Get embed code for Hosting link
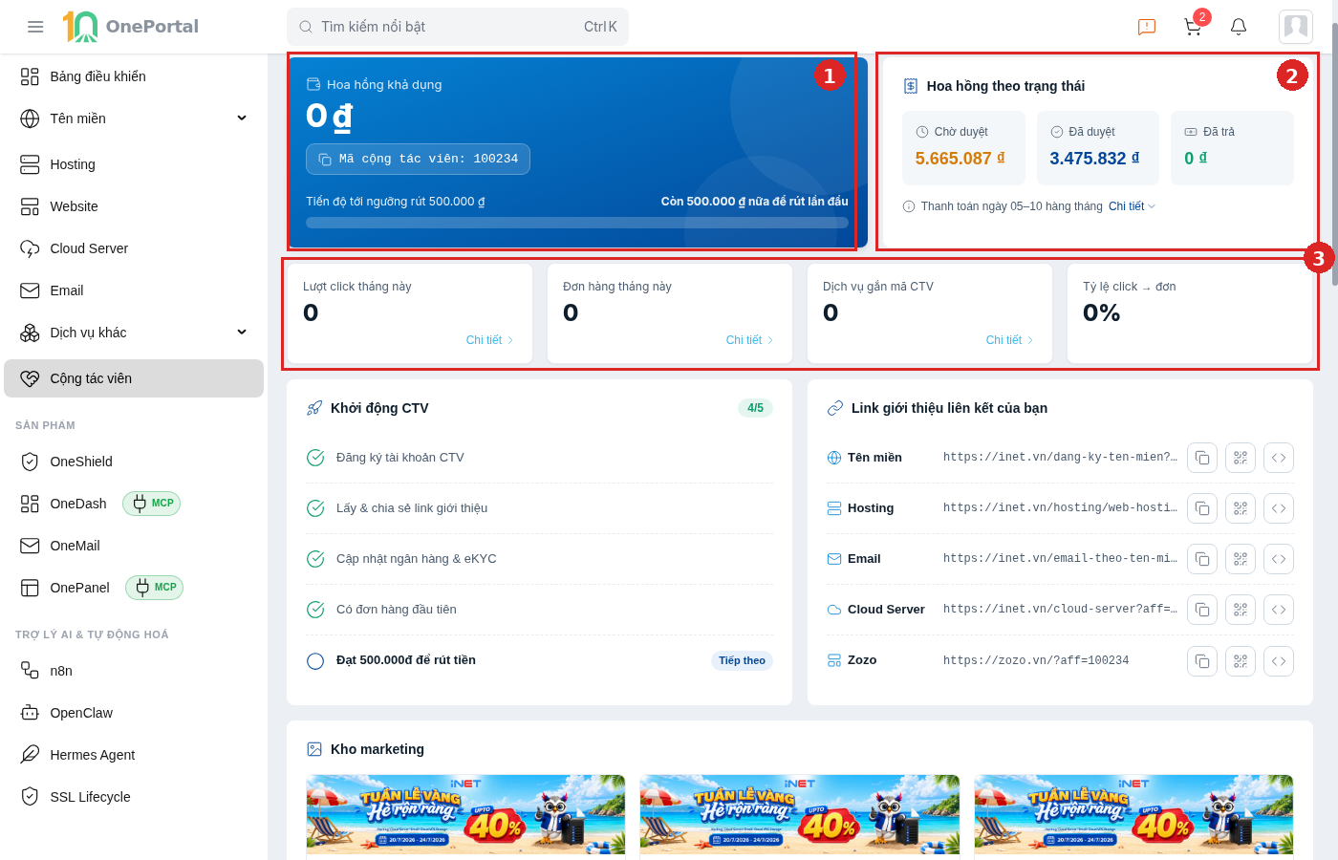This screenshot has width=1338, height=860. click(x=1279, y=508)
